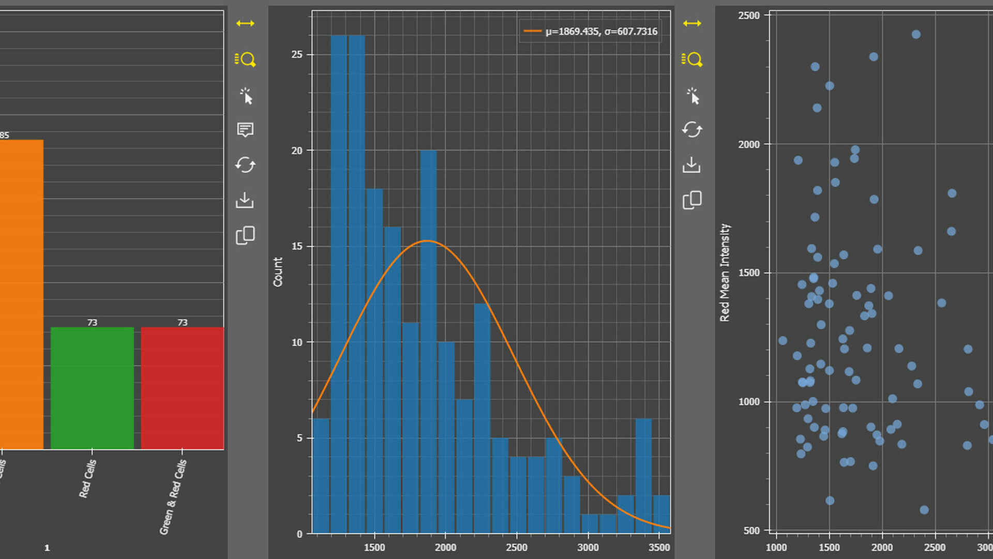Toggle the tooltip comment icon in left toolbar
This screenshot has height=559, width=993.
coord(245,129)
